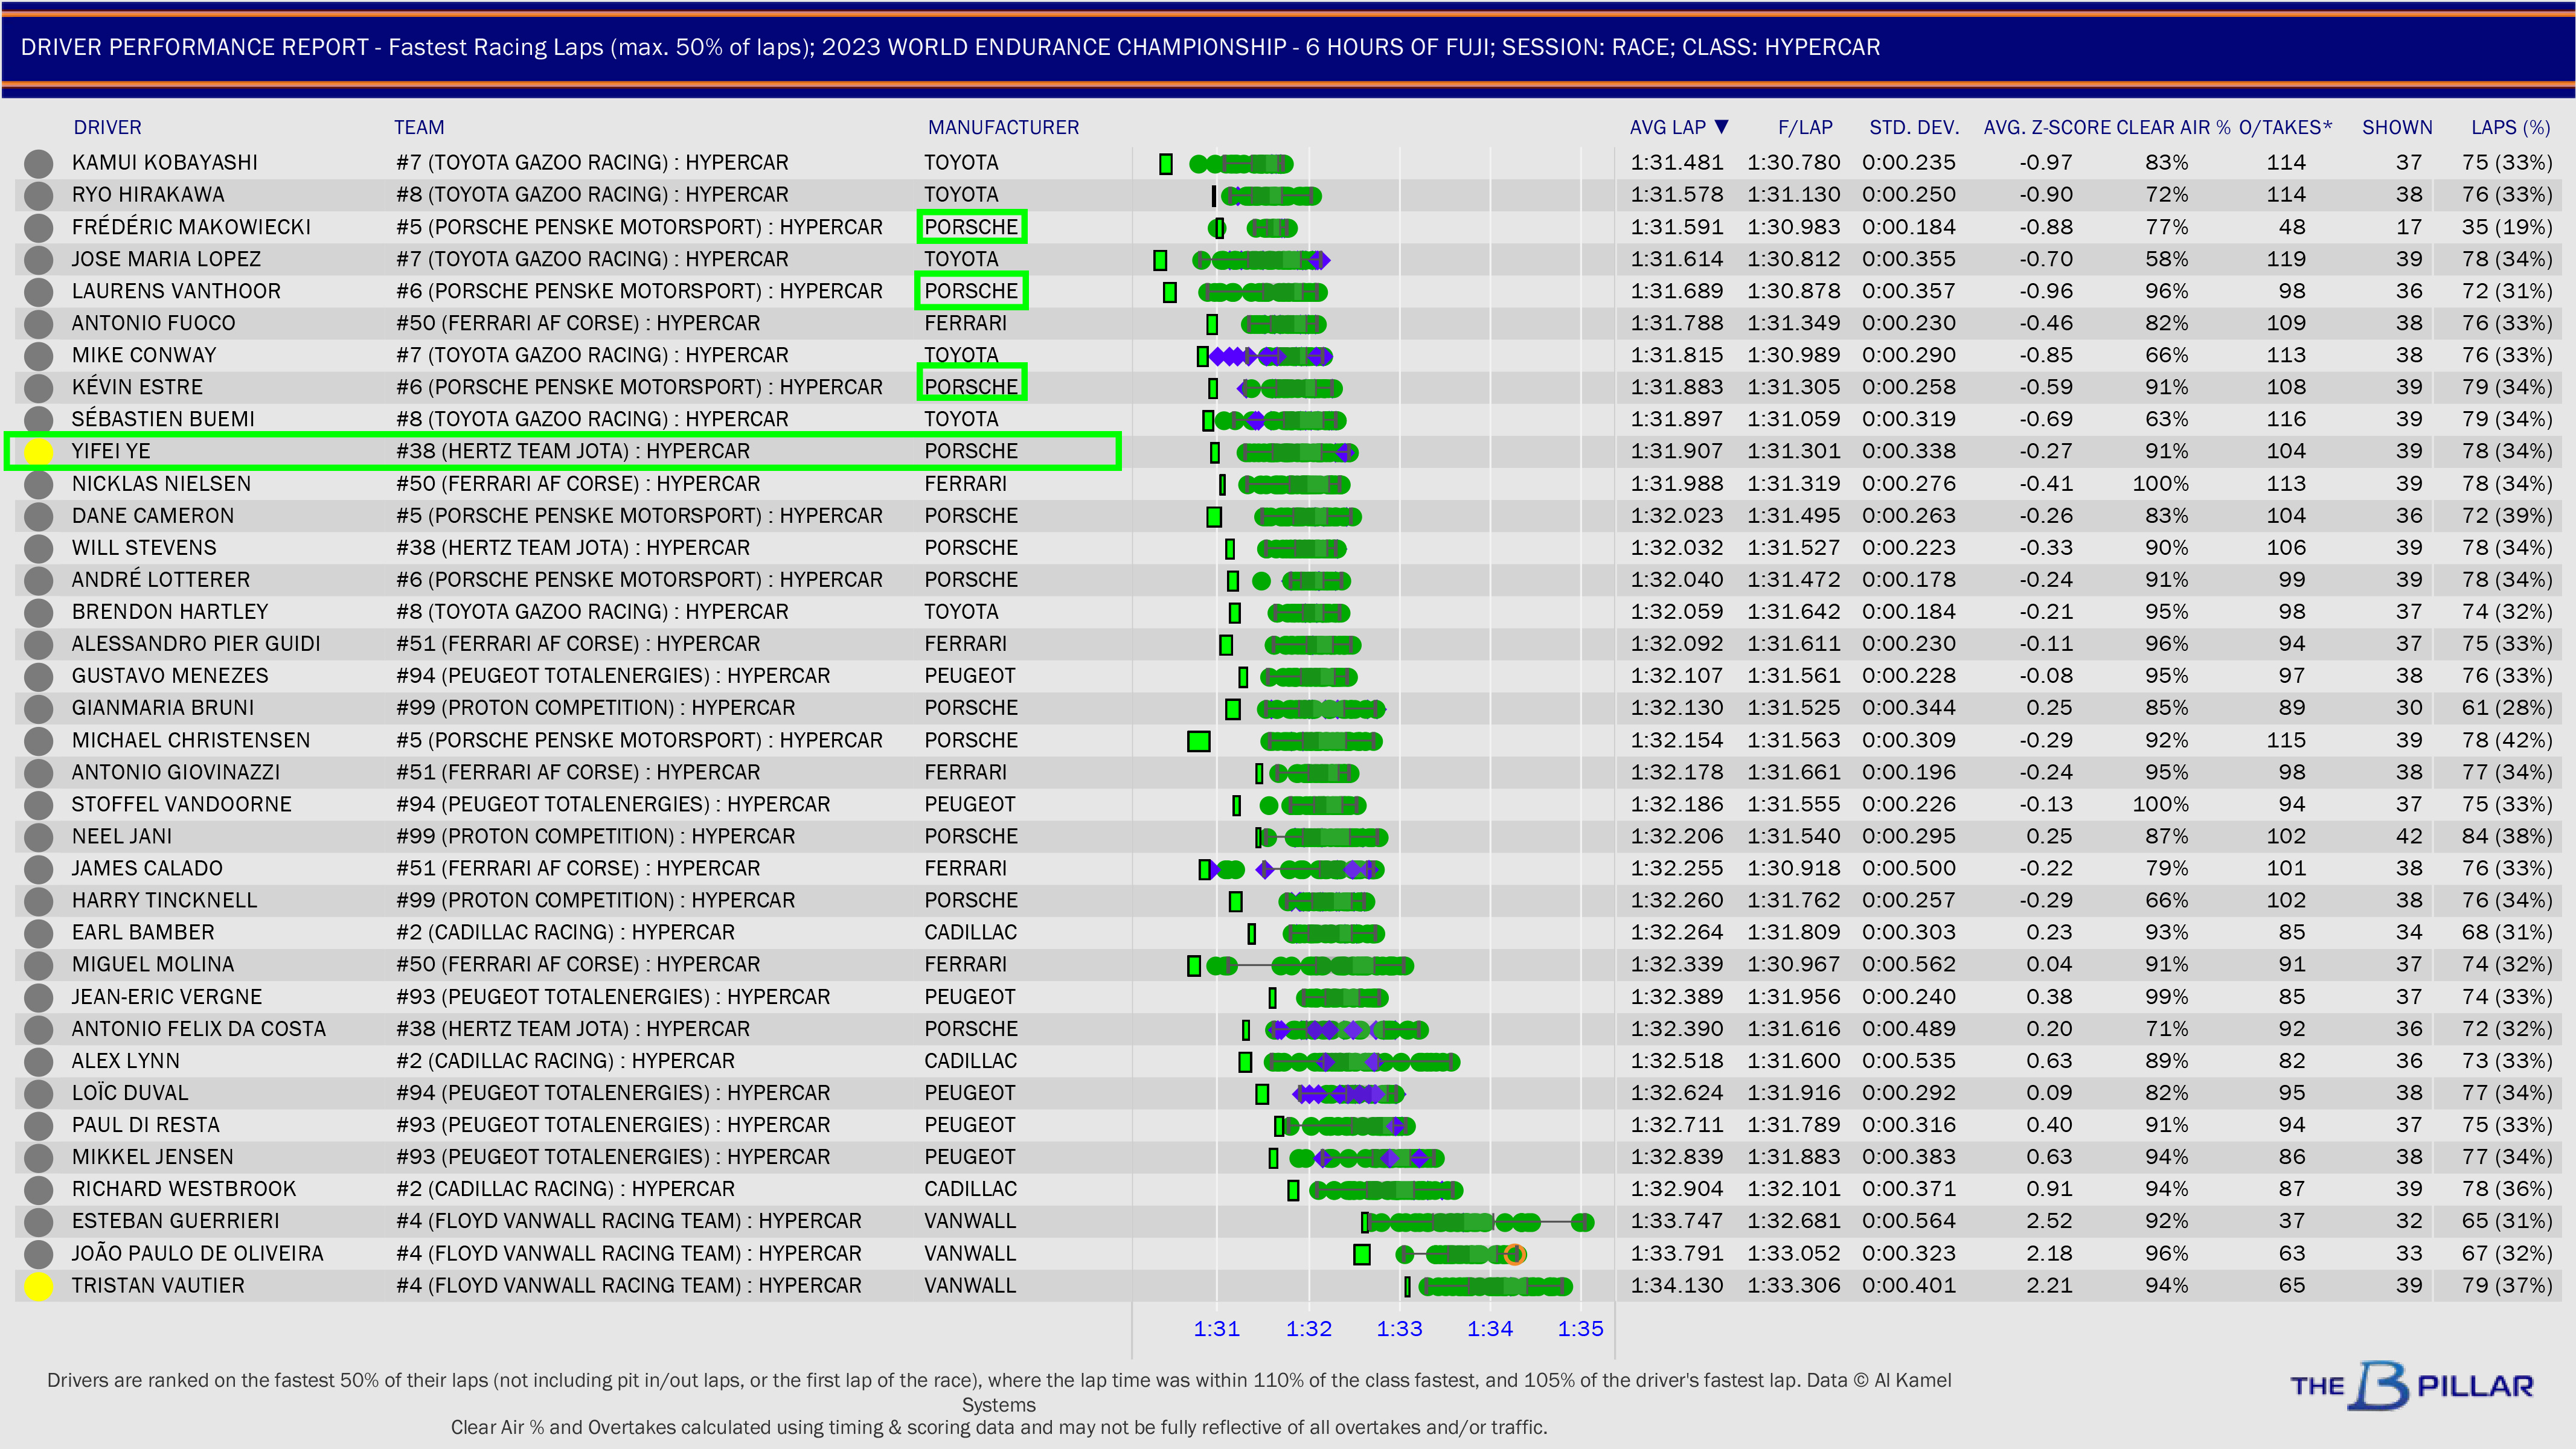This screenshot has width=2576, height=1449.
Task: Click the AVG. Z-SCORE column header
Action: 2046,127
